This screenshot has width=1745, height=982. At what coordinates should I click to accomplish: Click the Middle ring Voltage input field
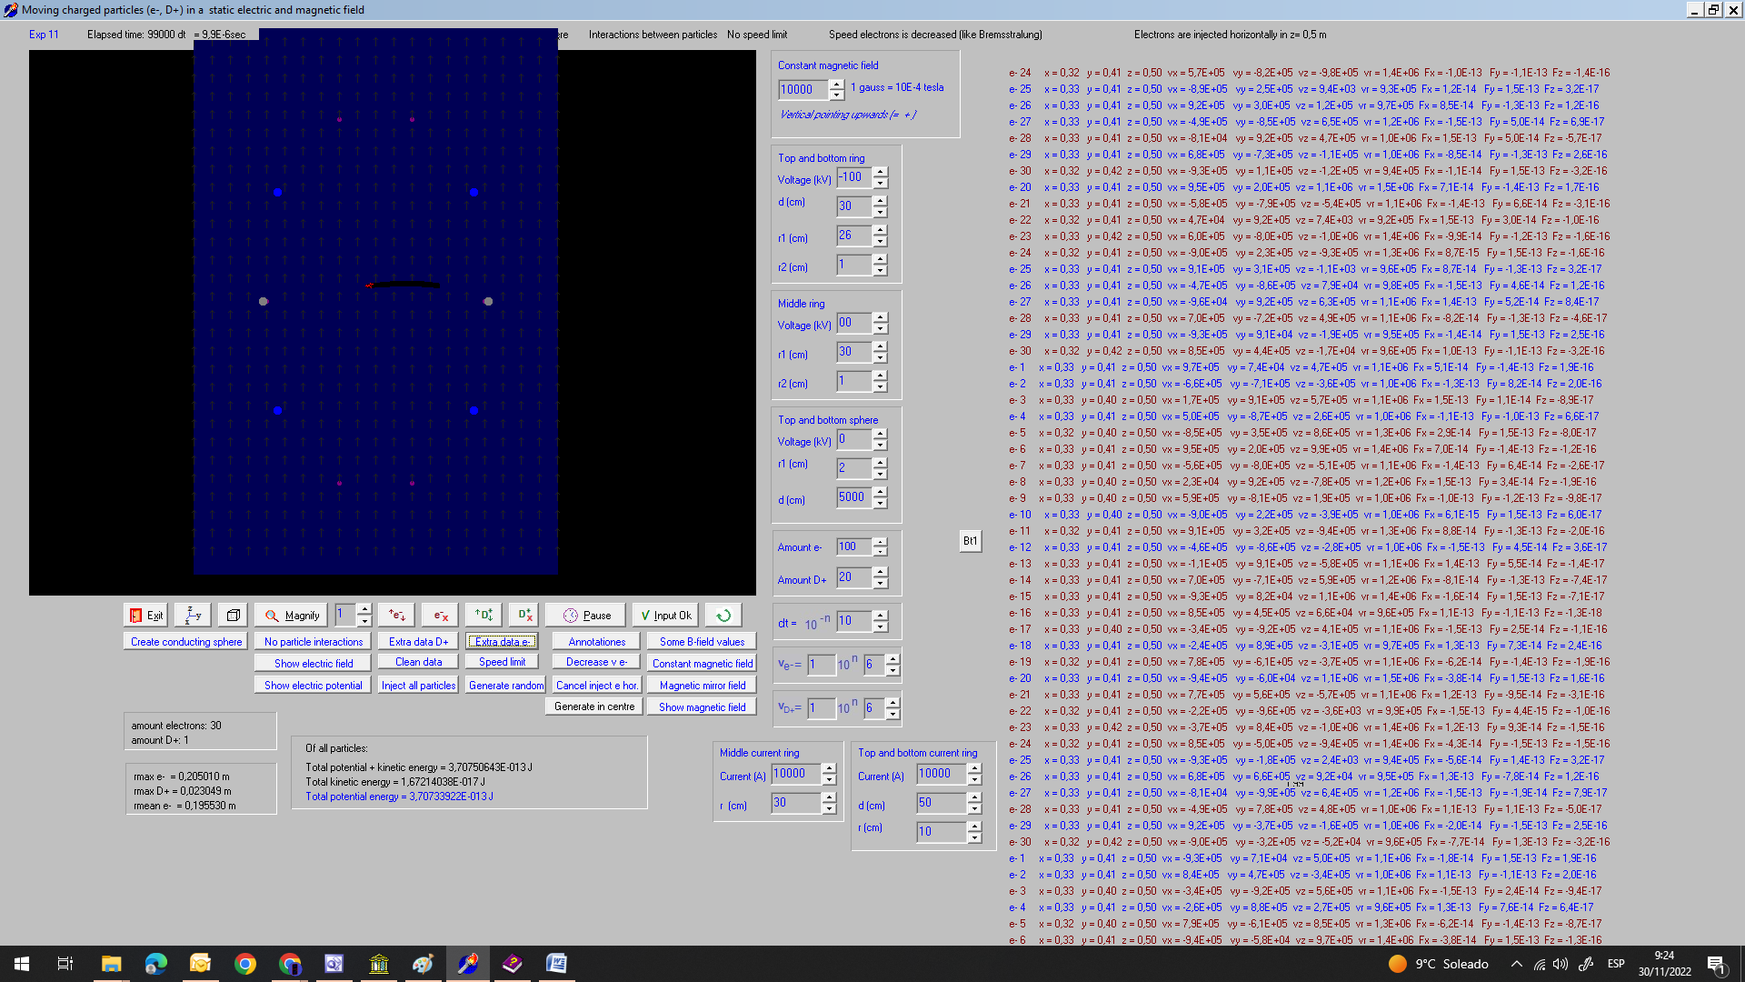(853, 323)
